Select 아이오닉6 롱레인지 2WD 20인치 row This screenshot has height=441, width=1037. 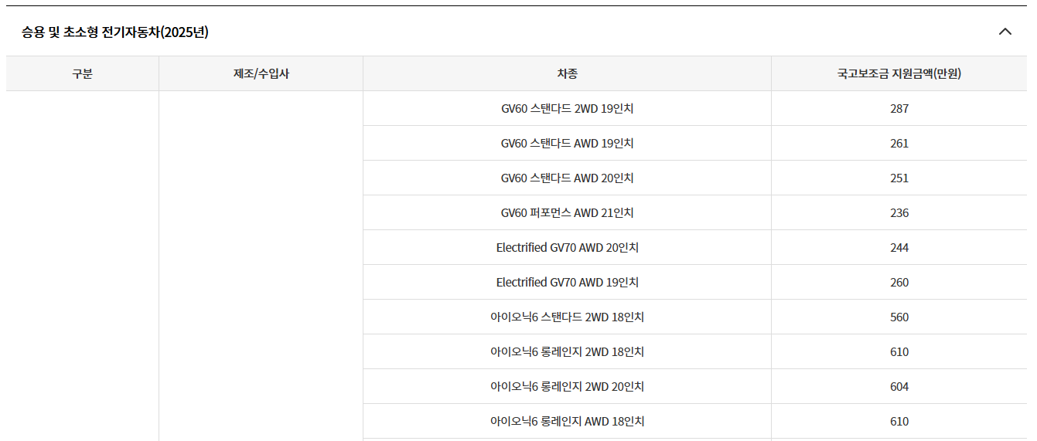point(695,387)
